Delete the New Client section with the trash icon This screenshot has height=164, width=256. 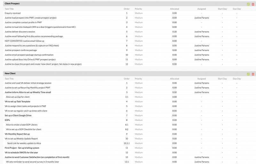(x=253, y=74)
